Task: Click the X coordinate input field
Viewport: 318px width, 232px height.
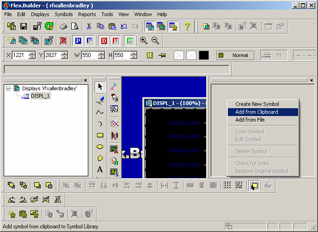Action: pyautogui.click(x=20, y=55)
